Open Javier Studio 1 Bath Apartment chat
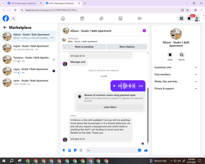The image size is (205, 164). coord(29,82)
